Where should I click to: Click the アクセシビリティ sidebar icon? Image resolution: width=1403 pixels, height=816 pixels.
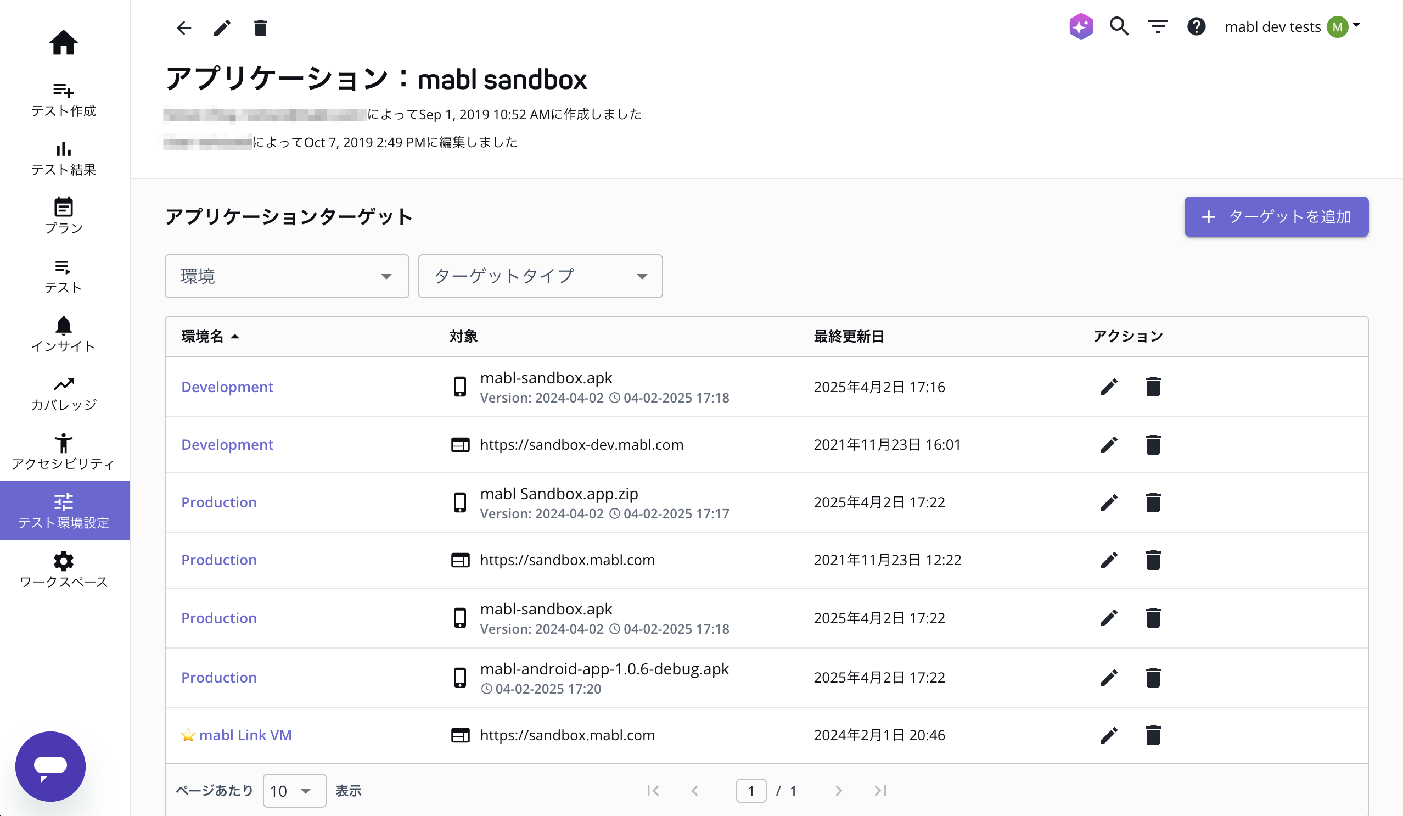pyautogui.click(x=64, y=444)
